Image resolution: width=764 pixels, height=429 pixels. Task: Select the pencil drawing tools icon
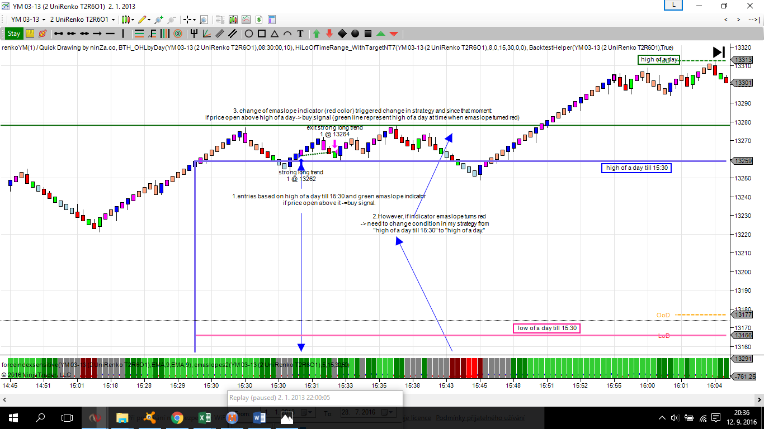(143, 19)
